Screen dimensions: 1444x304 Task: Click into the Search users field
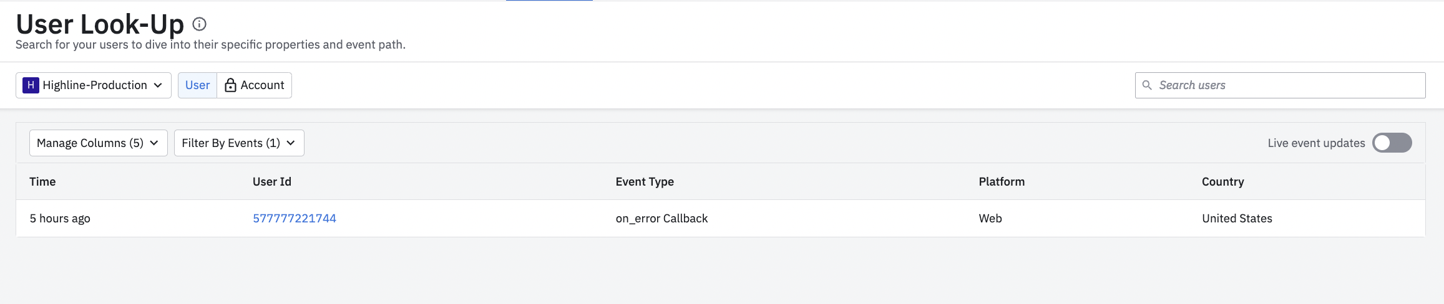1285,85
